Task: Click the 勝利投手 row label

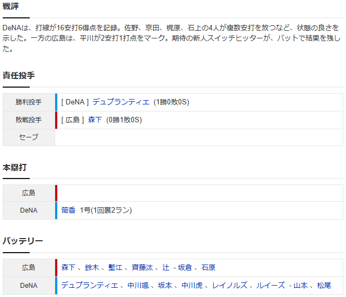Action: click(29, 102)
